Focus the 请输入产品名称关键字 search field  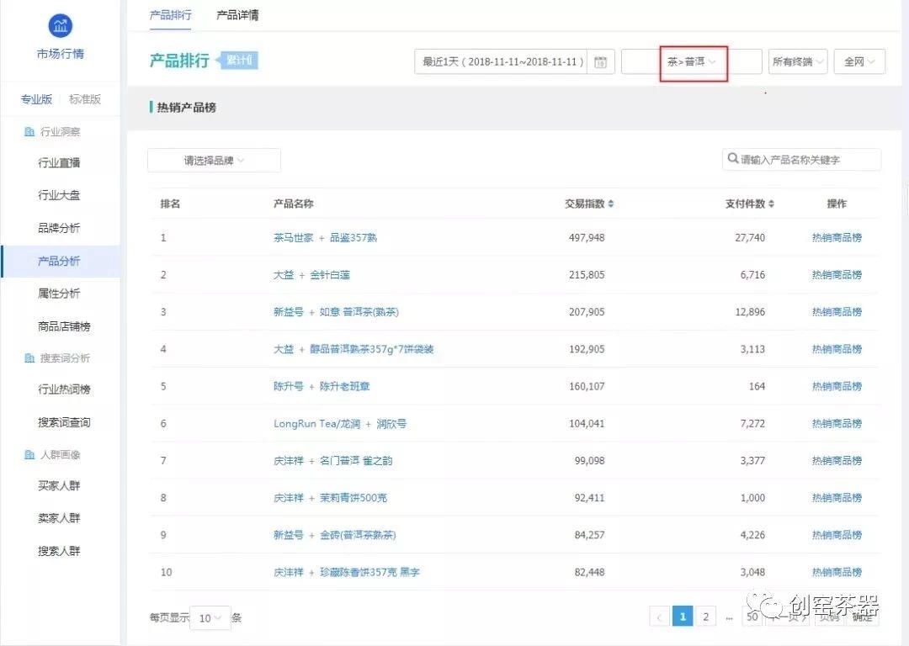pyautogui.click(x=802, y=159)
